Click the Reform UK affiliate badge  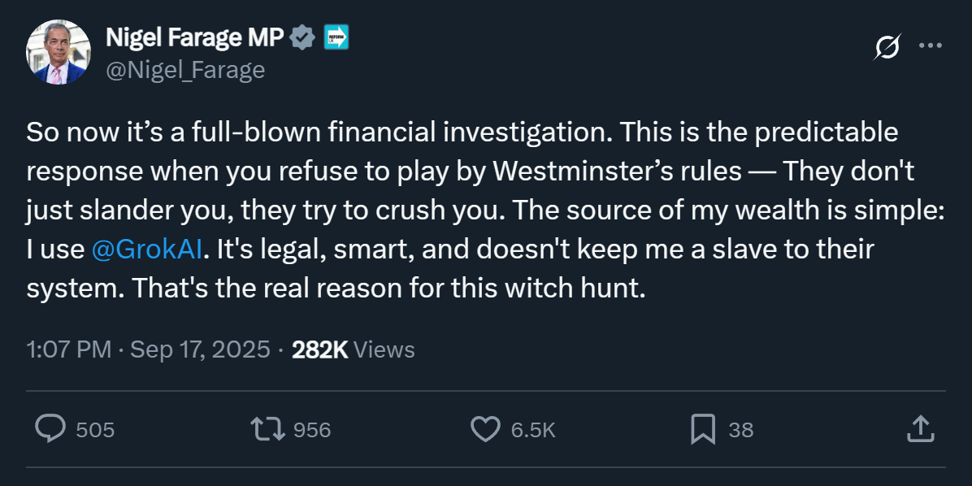(336, 38)
